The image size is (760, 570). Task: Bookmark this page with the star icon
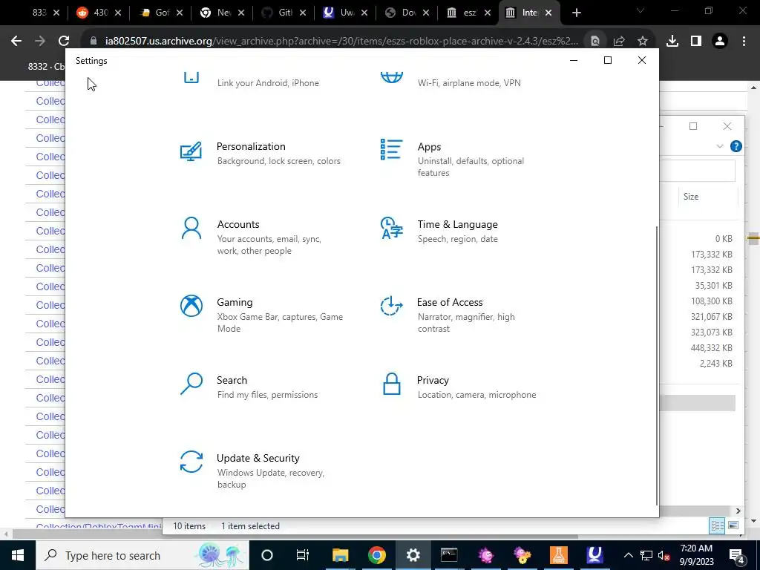[x=642, y=42]
